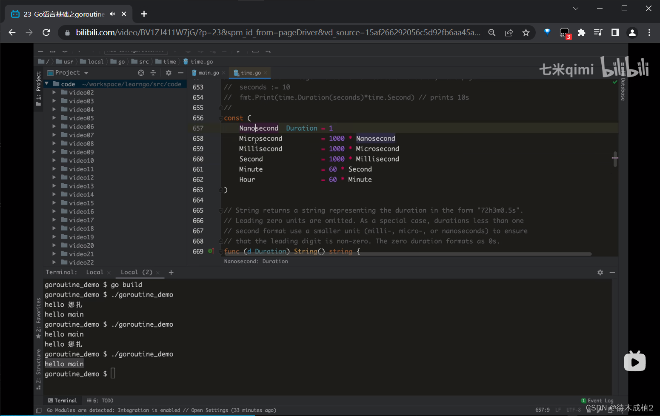Open the site information lock icon

tap(67, 33)
